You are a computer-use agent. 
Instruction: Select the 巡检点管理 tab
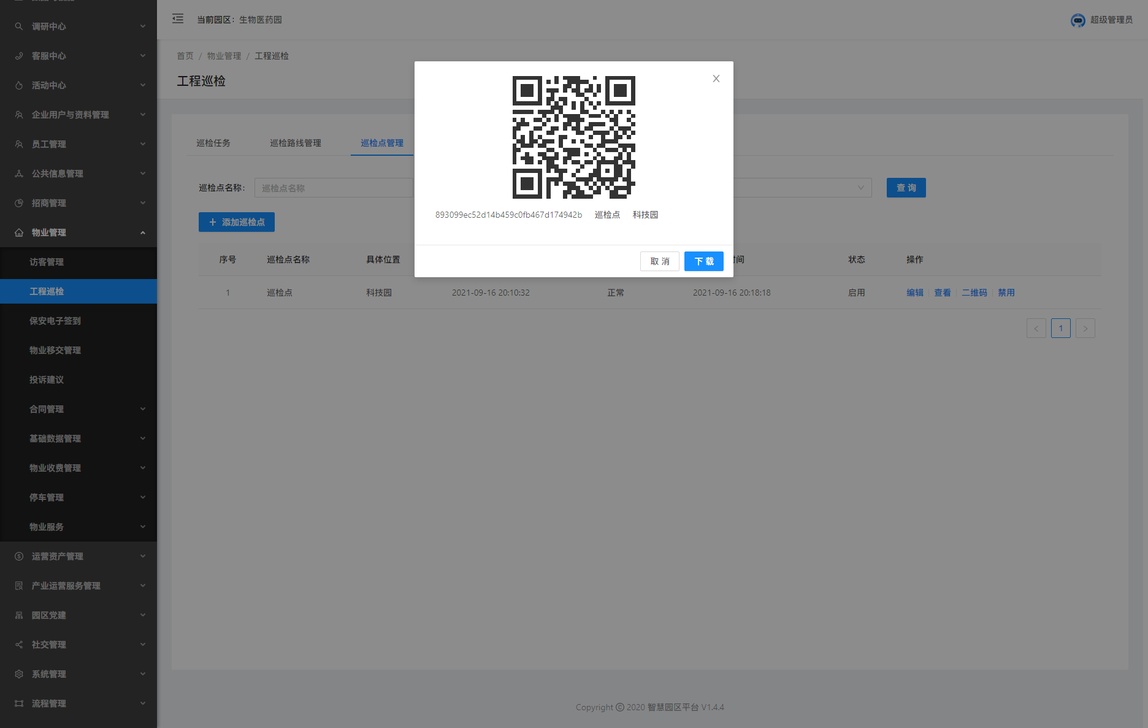tap(382, 143)
